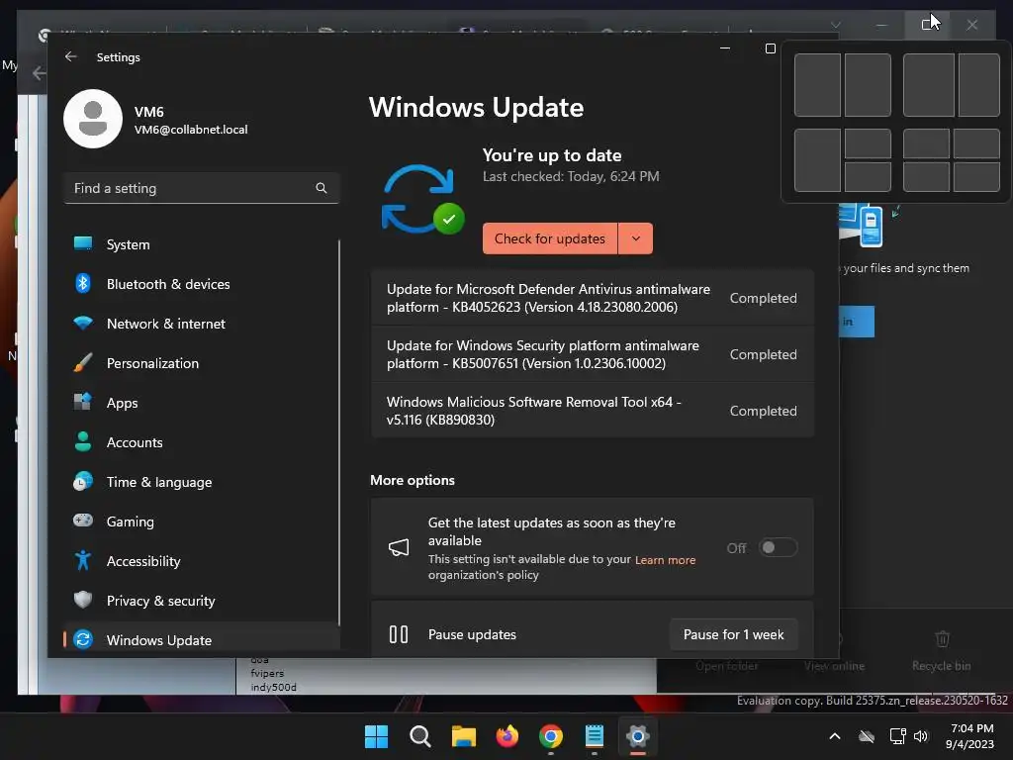This screenshot has height=760, width=1013.
Task: Toggle get latest updates switch
Action: pyautogui.click(x=778, y=547)
